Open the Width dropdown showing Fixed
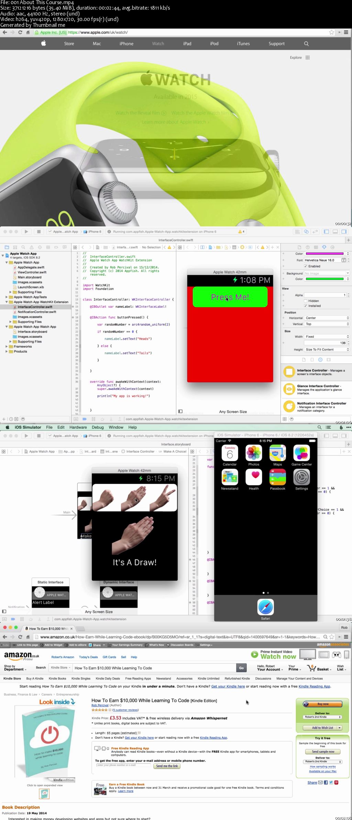The width and height of the screenshot is (352, 820). click(x=327, y=337)
